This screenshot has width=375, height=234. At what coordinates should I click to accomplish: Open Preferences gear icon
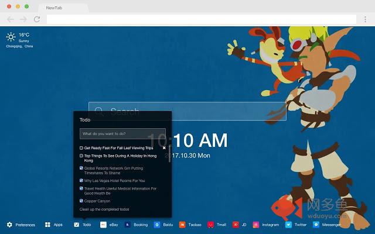coord(9,225)
